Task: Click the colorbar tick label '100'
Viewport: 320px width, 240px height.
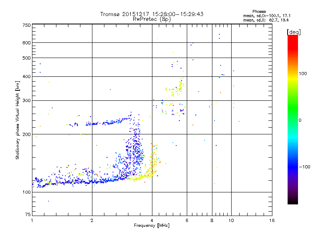Action: coord(303,74)
